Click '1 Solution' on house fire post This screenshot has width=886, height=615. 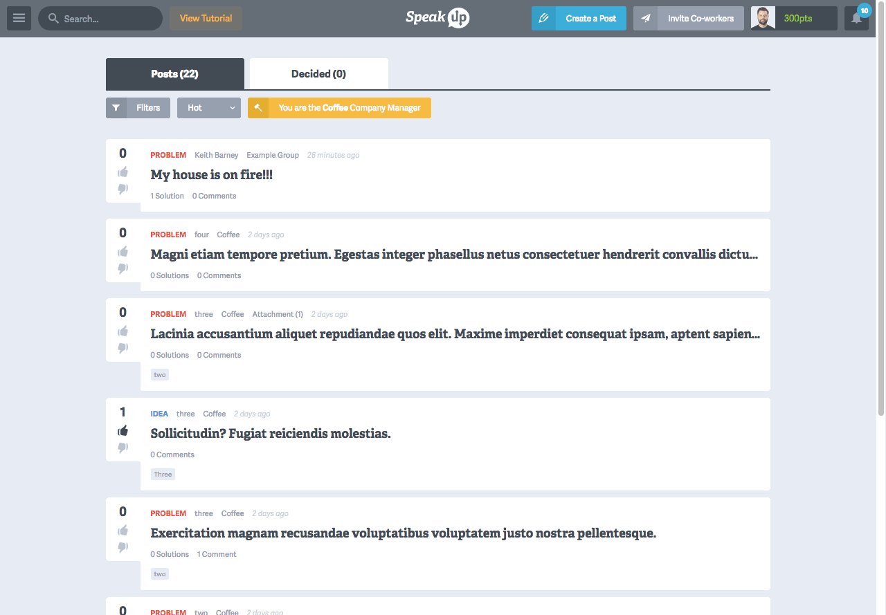tap(167, 196)
